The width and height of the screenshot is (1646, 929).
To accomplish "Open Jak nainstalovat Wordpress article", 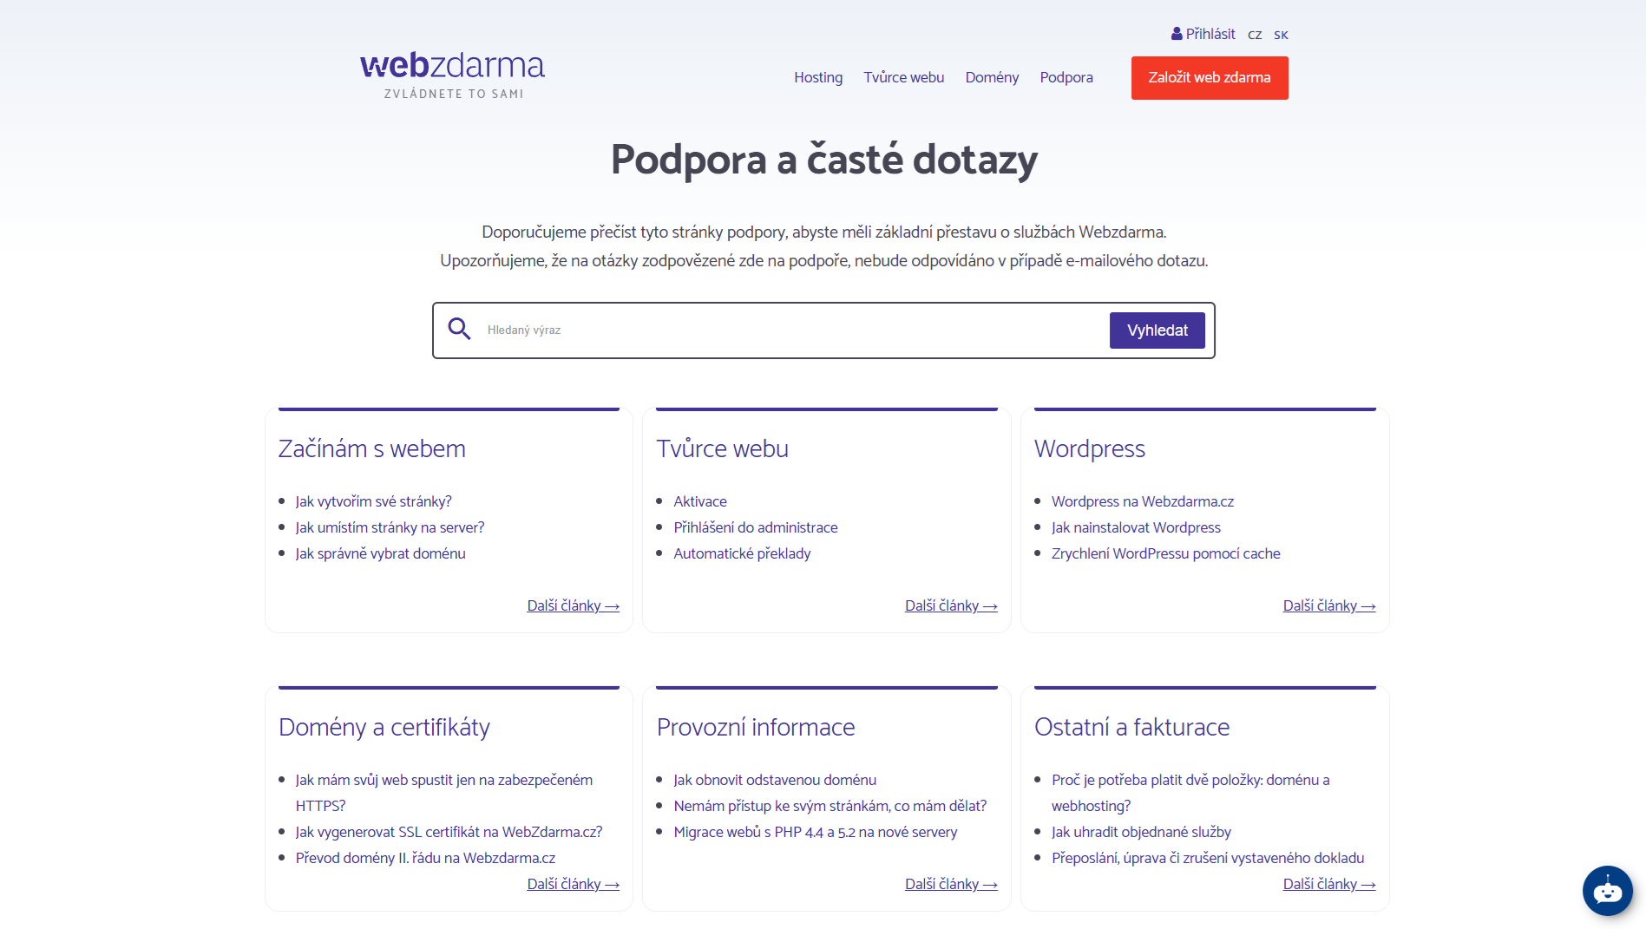I will 1136,527.
